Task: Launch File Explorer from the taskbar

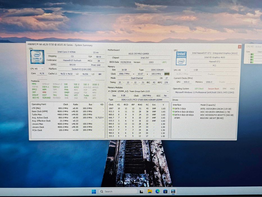Action: point(150,191)
